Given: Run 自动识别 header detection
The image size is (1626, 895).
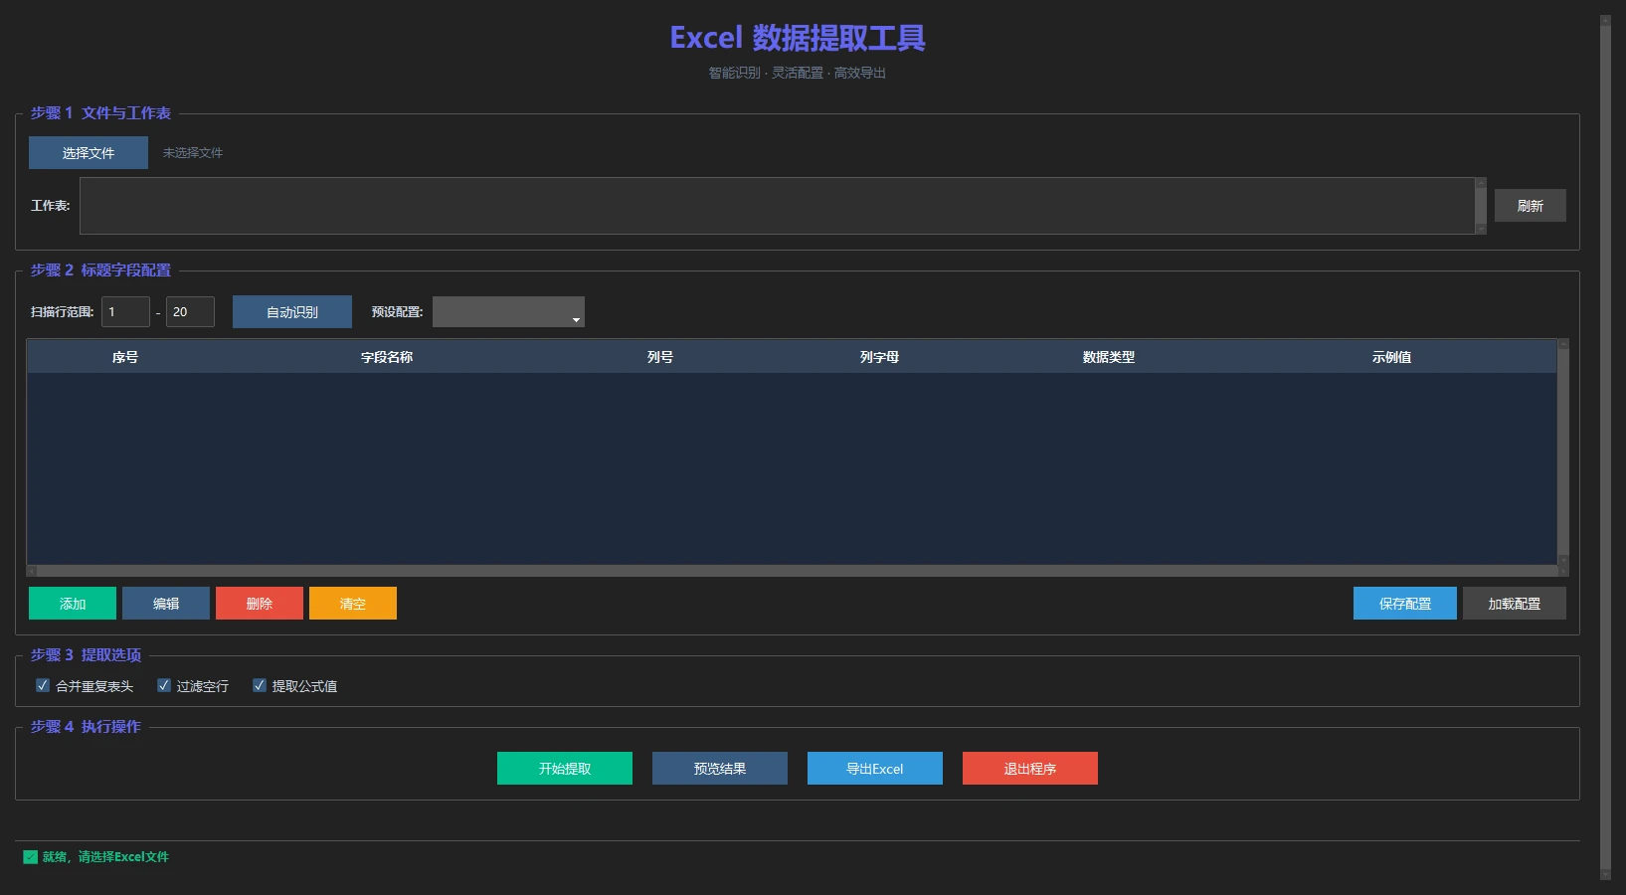Looking at the screenshot, I should tap(292, 311).
